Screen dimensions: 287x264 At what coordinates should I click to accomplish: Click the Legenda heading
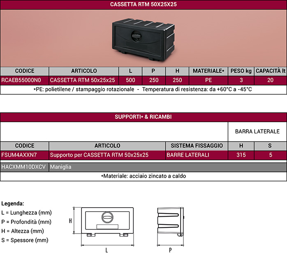tap(13, 204)
